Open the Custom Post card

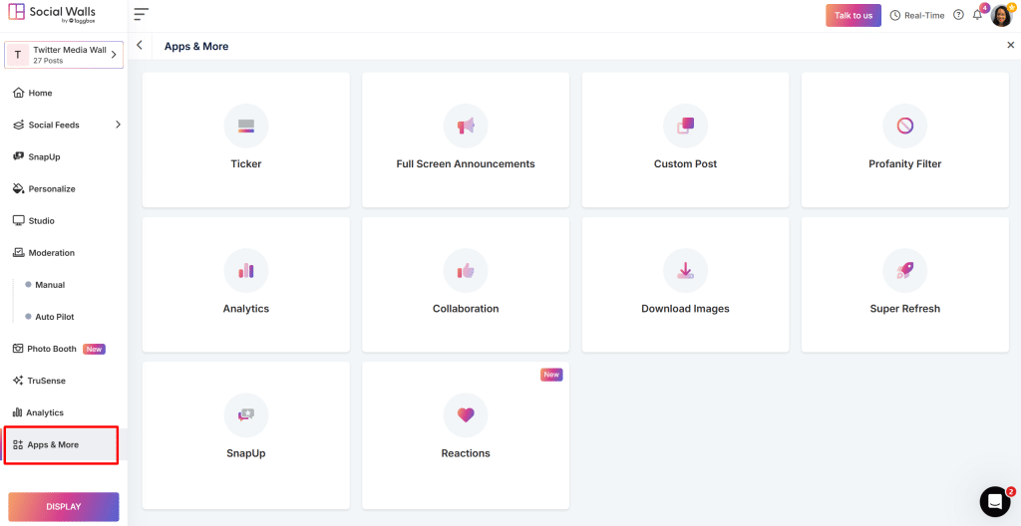685,139
